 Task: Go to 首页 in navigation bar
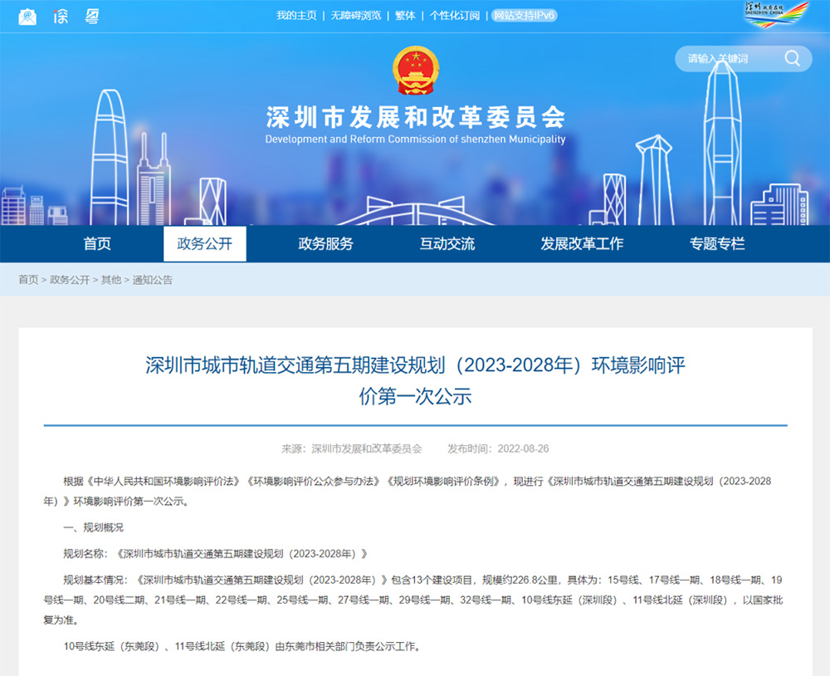97,243
